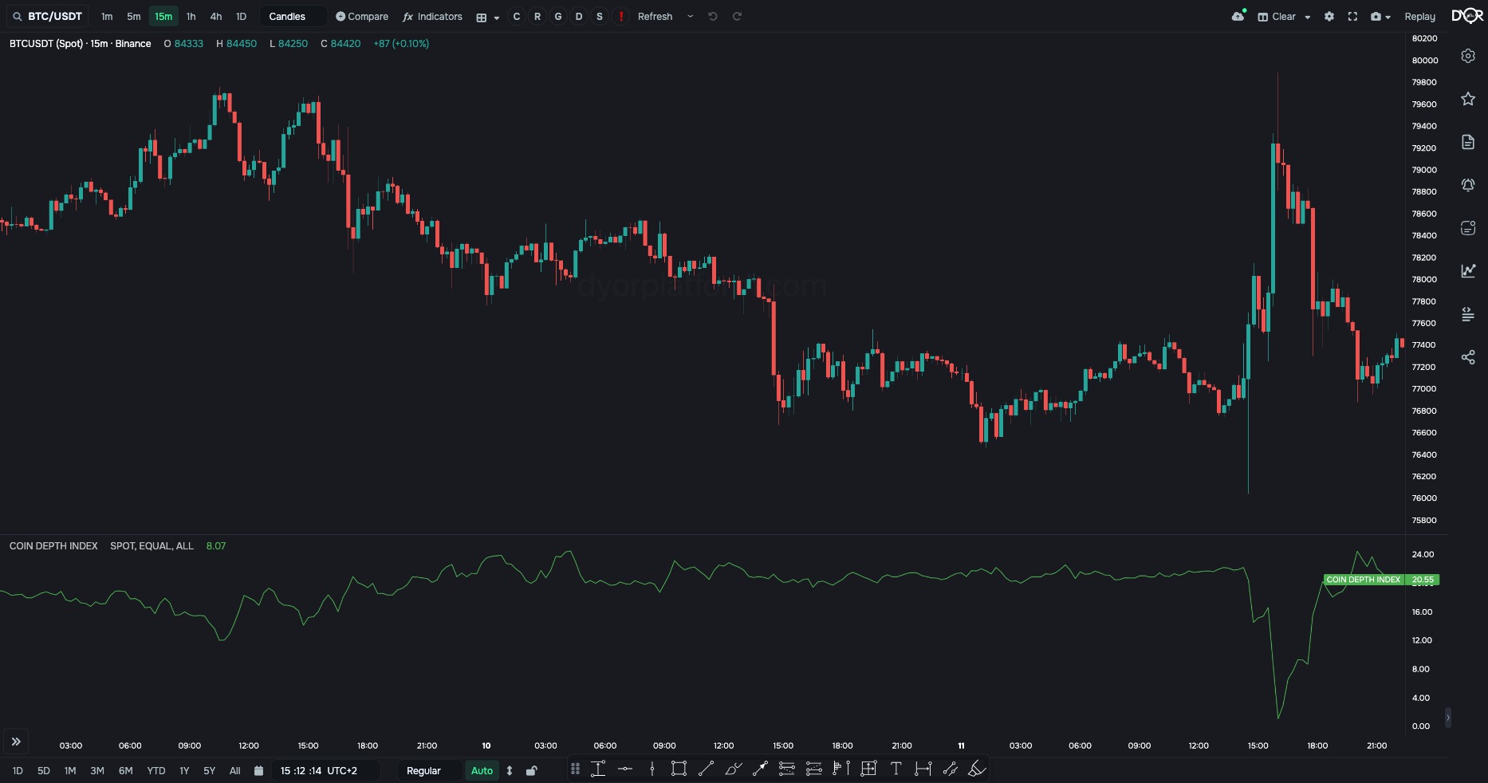The width and height of the screenshot is (1488, 783).
Task: Undo the last chart action
Action: (713, 16)
